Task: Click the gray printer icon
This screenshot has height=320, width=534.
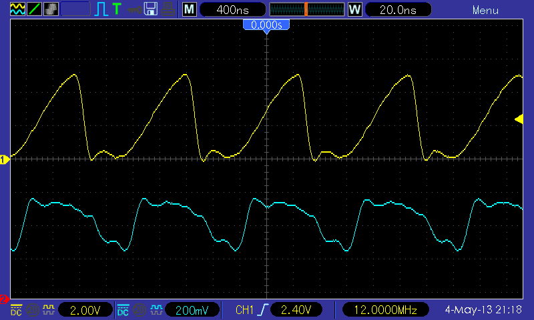Action: (168, 9)
